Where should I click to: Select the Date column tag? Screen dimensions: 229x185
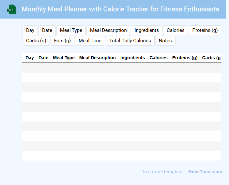click(47, 30)
